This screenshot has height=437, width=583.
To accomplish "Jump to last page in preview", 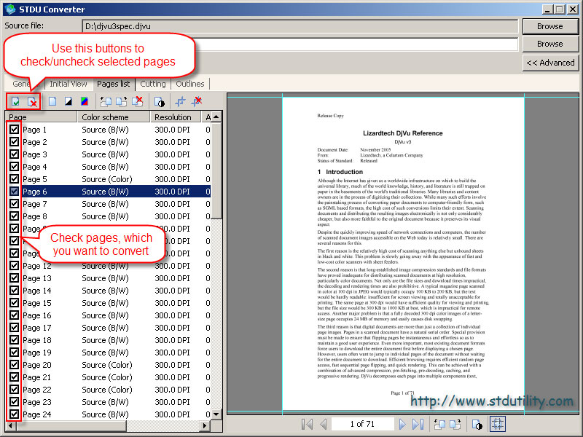I will click(418, 424).
